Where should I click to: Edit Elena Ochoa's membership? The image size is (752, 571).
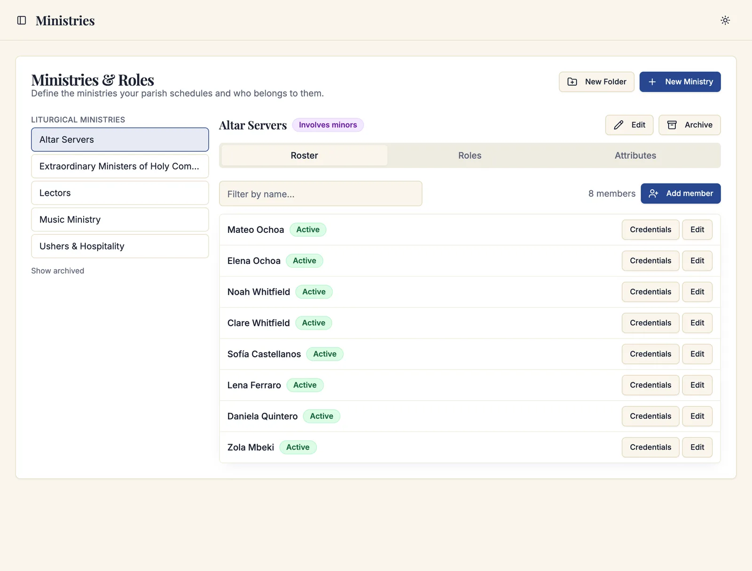(697, 261)
